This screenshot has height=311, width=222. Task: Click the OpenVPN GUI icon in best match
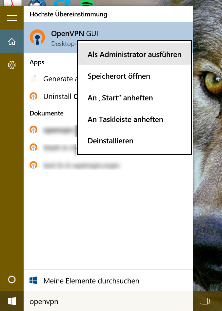point(37,37)
